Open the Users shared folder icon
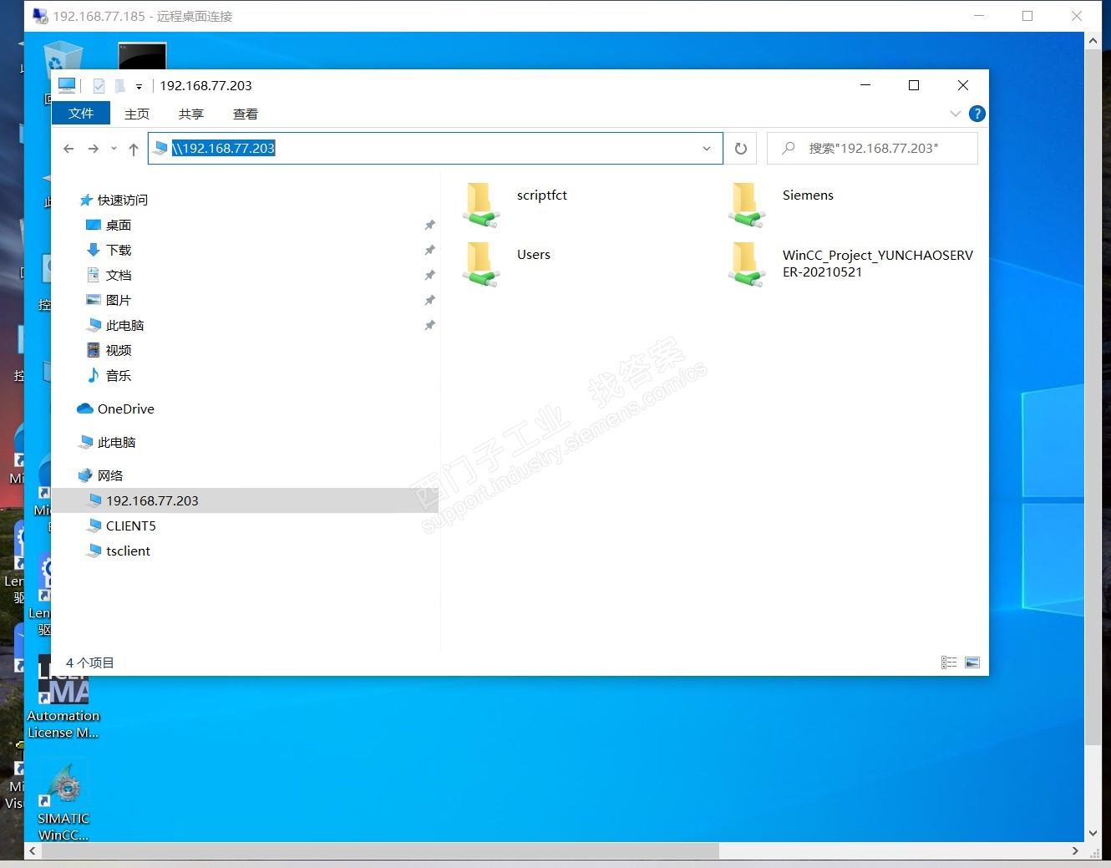Image resolution: width=1111 pixels, height=868 pixels. pos(480,264)
